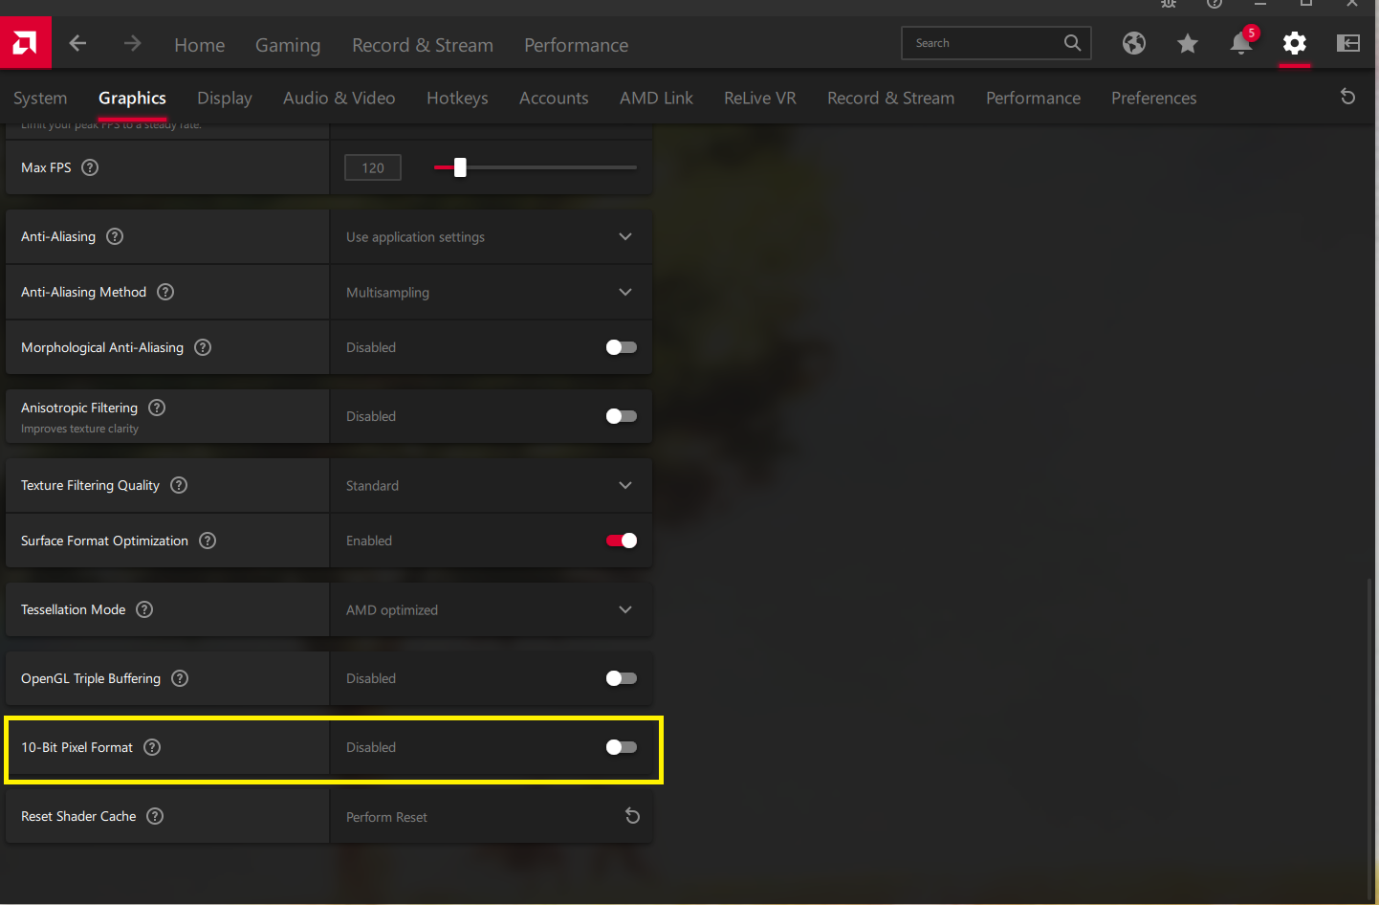Open the Anti-Aliasing Method Multisampling dropdown
This screenshot has height=905, width=1379.
[x=491, y=292]
